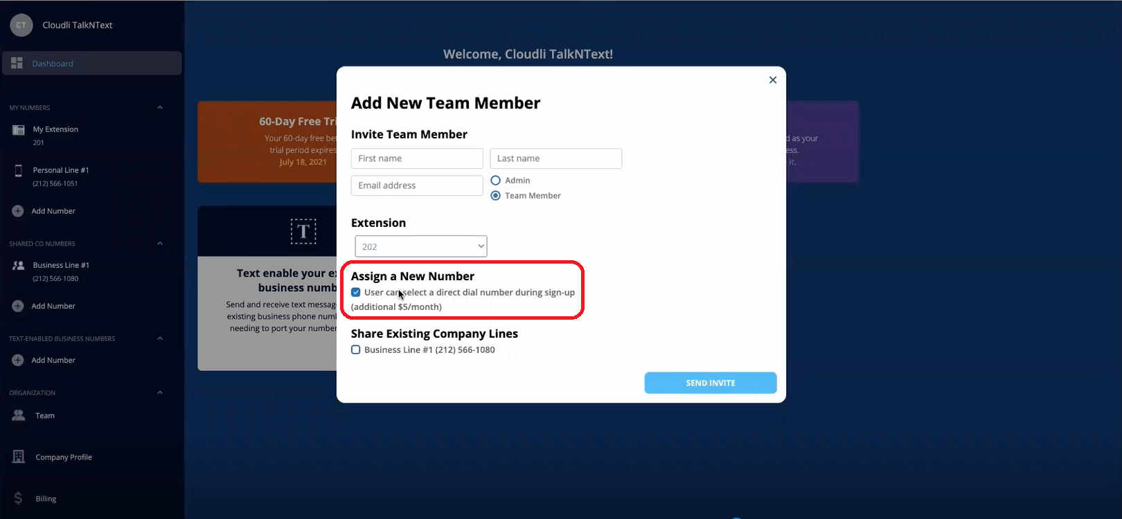The height and width of the screenshot is (519, 1122).
Task: Click the Share Existing Company Lines heading
Action: tap(434, 334)
